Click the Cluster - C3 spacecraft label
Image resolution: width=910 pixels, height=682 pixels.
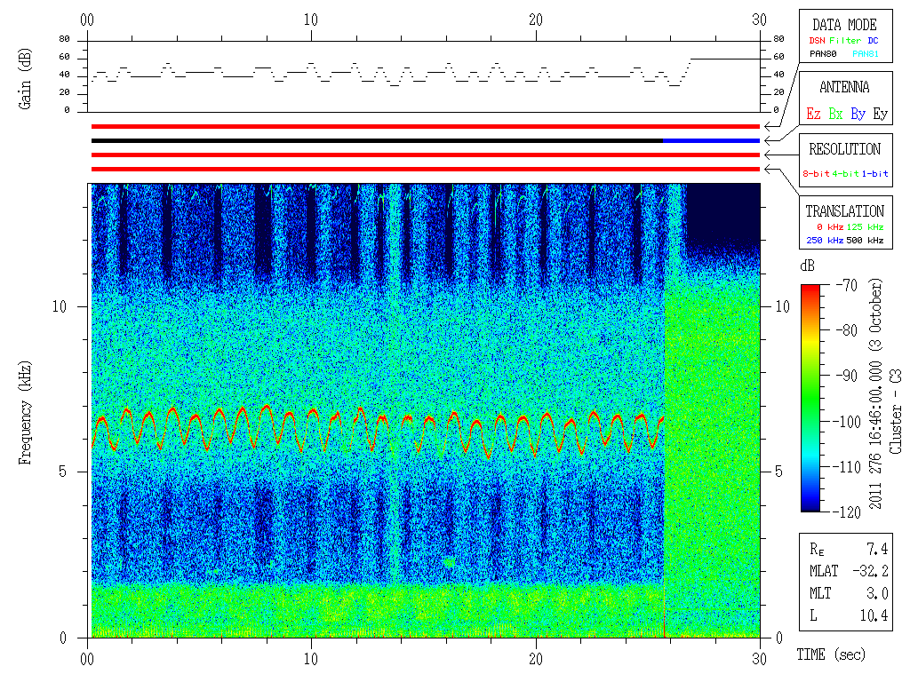tap(896, 411)
